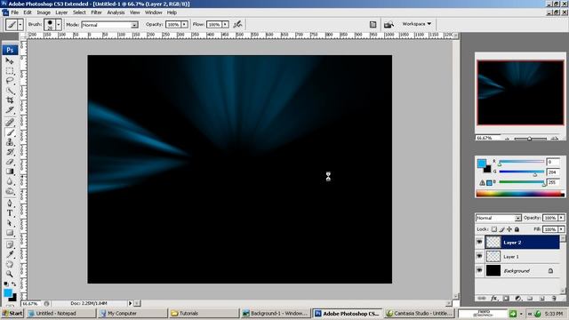Image resolution: width=569 pixels, height=320 pixels.
Task: Toggle lock image pixels
Action: coord(501,229)
